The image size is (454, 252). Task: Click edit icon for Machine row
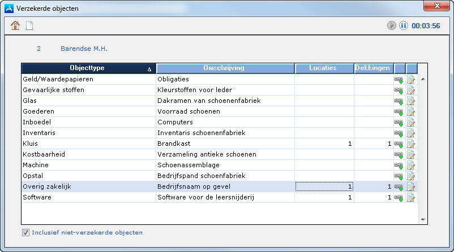click(411, 166)
